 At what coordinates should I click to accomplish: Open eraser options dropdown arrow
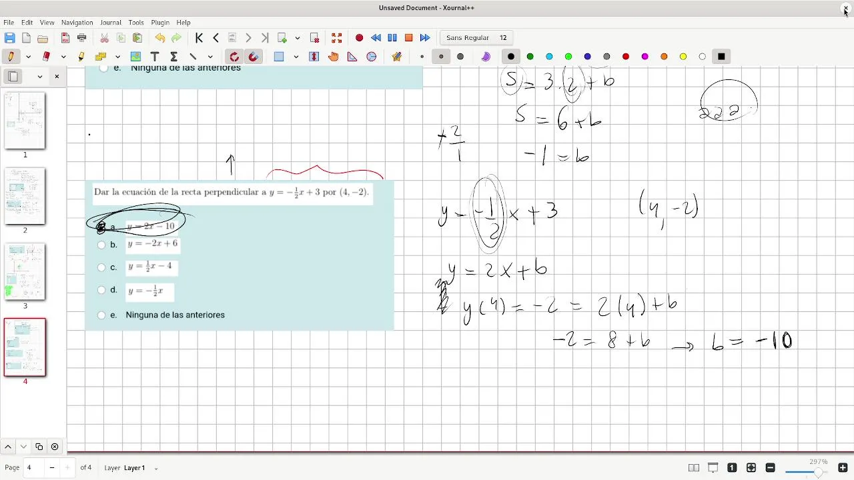click(x=63, y=57)
